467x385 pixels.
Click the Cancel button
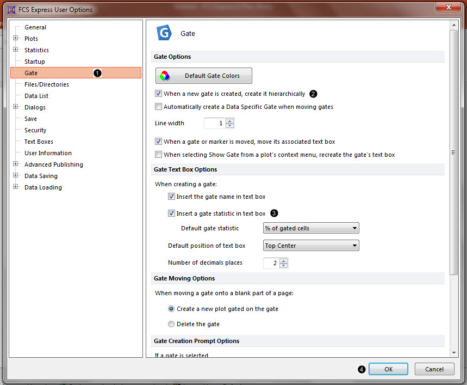(x=434, y=369)
